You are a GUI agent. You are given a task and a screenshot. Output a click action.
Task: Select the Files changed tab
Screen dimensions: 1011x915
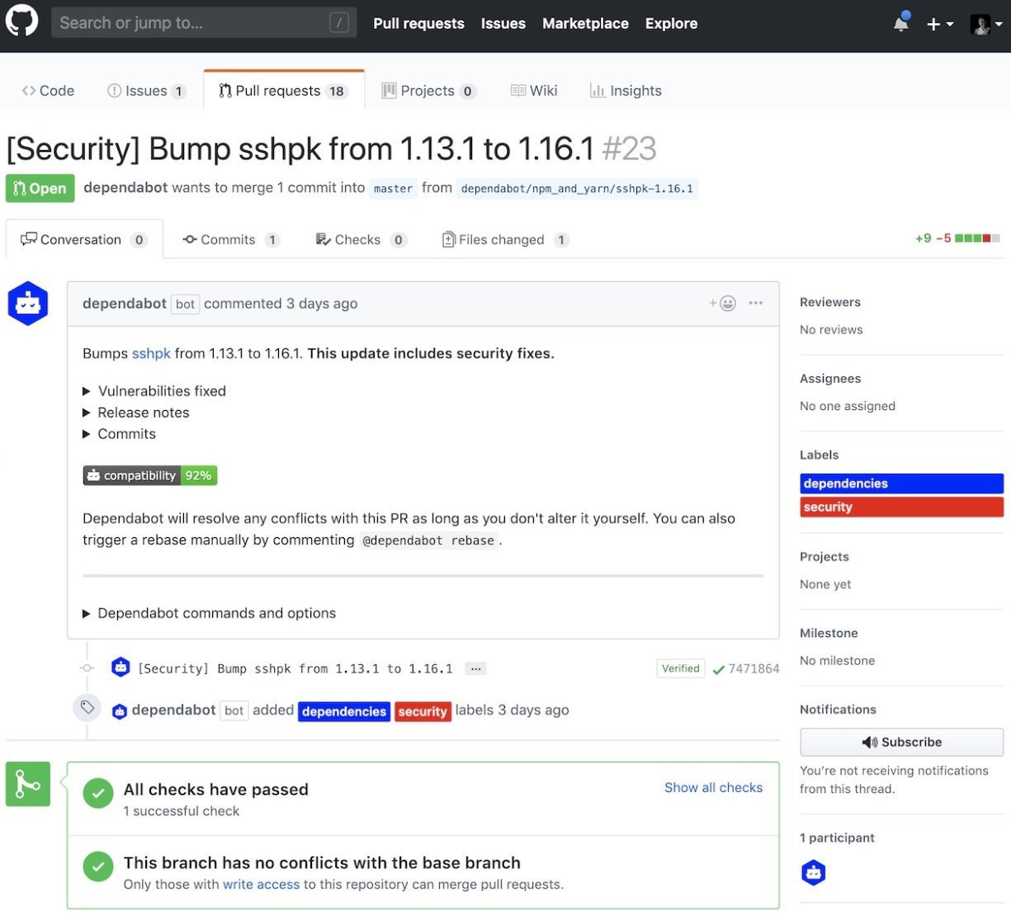pyautogui.click(x=505, y=239)
